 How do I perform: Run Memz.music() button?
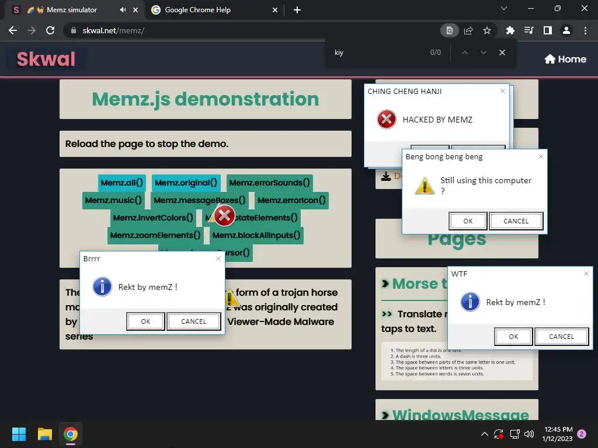point(113,201)
